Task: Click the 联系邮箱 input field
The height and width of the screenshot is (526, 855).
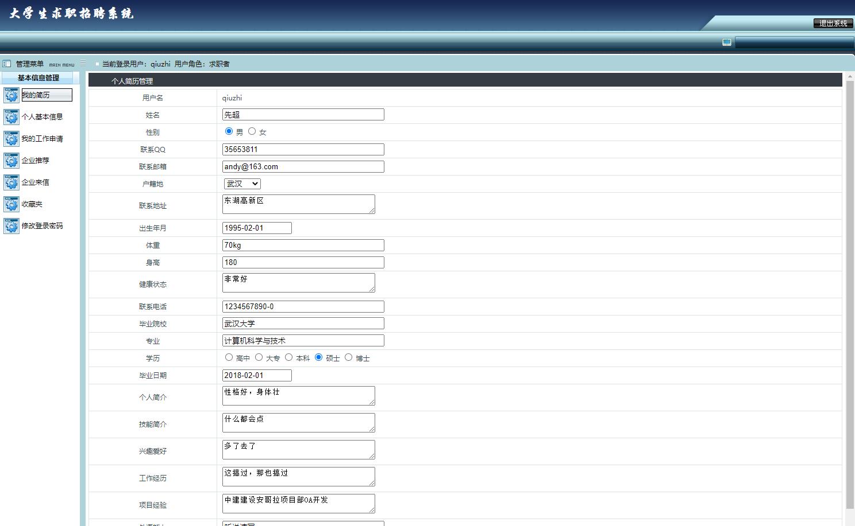Action: coord(303,166)
